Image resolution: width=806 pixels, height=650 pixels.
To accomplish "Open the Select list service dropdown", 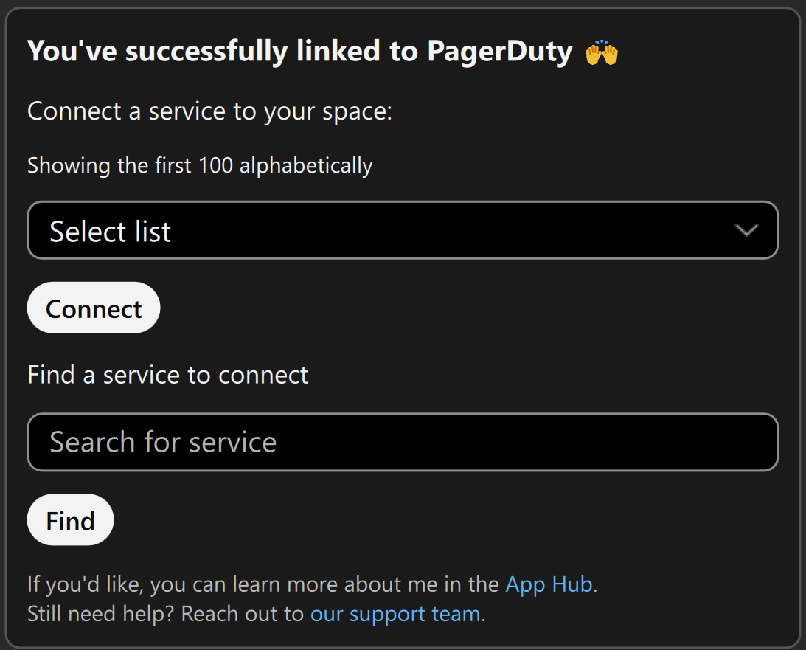I will coord(403,230).
